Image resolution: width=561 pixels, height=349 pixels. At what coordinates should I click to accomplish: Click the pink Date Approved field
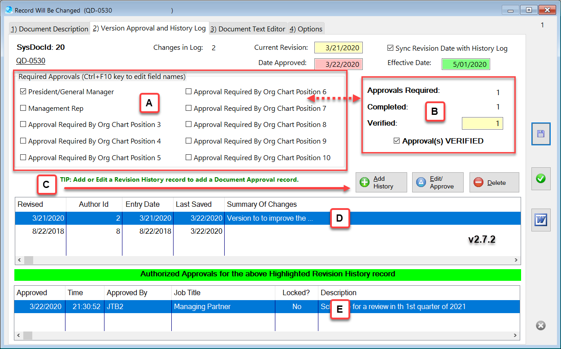pyautogui.click(x=338, y=64)
